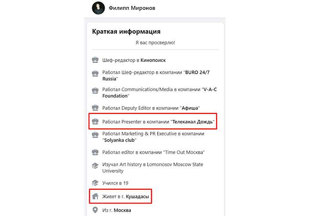The image size is (310, 216).
Task: Click briefcase icon beside Телеканал Дождь entry
Action: (95, 121)
